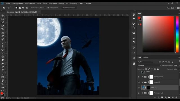180x101 pixels.
Task: Select the Pen tool
Action: [x=3, y=67]
